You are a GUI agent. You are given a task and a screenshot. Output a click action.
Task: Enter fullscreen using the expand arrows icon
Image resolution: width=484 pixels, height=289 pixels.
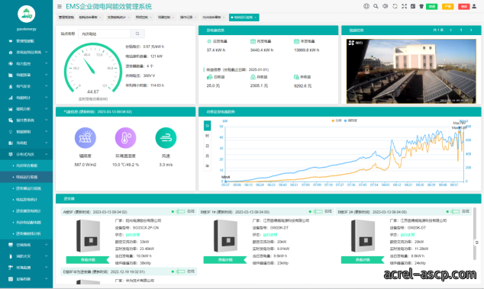(404, 6)
